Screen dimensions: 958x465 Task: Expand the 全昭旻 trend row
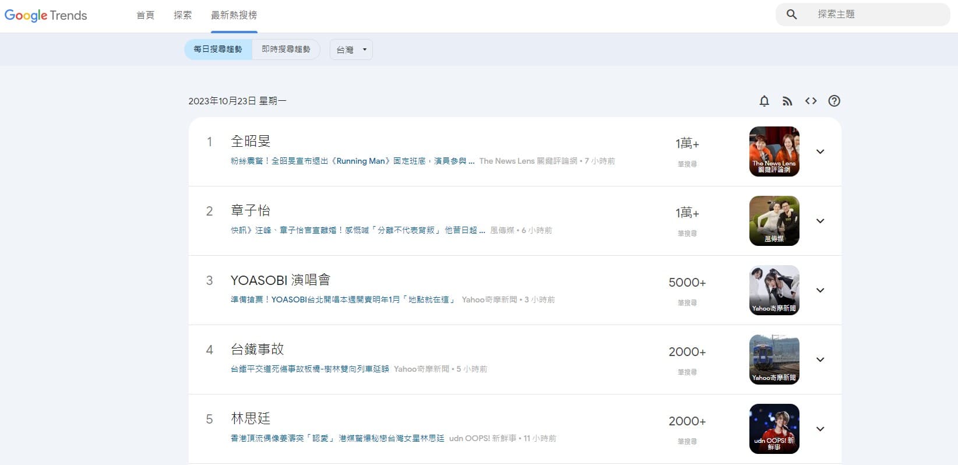[x=820, y=152]
